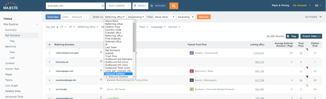Choose the highlighted Inbound Deleted option
326x99 pixels.
(119, 74)
